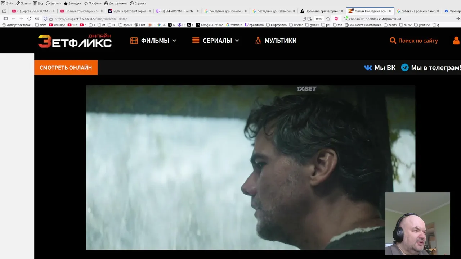The width and height of the screenshot is (461, 259).
Task: Reload the current page
Action: [x=29, y=19]
